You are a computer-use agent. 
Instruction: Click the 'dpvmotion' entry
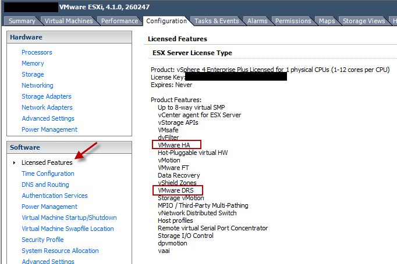pos(172,243)
